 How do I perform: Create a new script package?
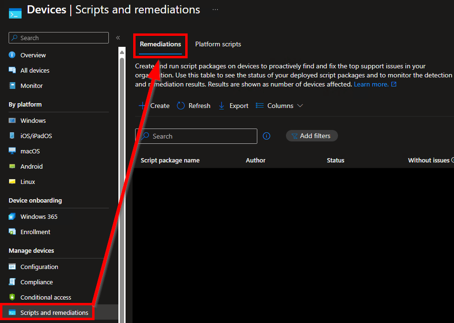click(x=154, y=106)
